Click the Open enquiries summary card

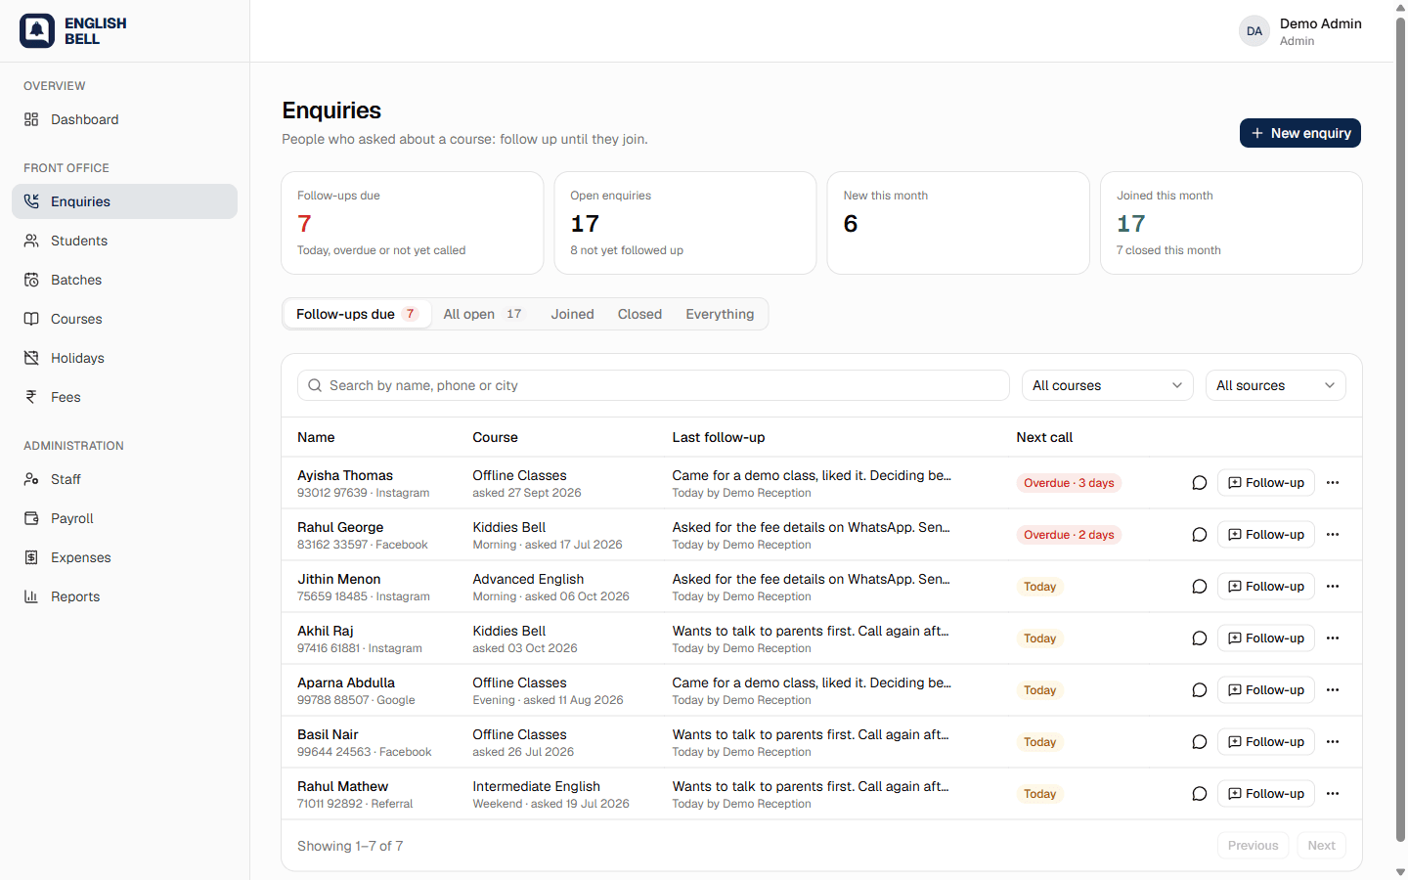coord(685,223)
